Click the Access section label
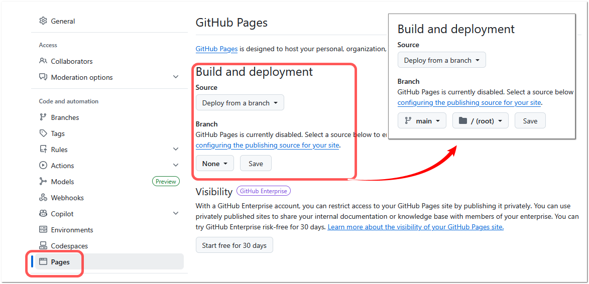This screenshot has height=284, width=589. click(48, 45)
